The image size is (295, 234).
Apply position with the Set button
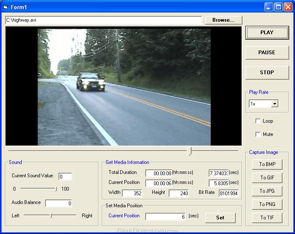(220, 218)
